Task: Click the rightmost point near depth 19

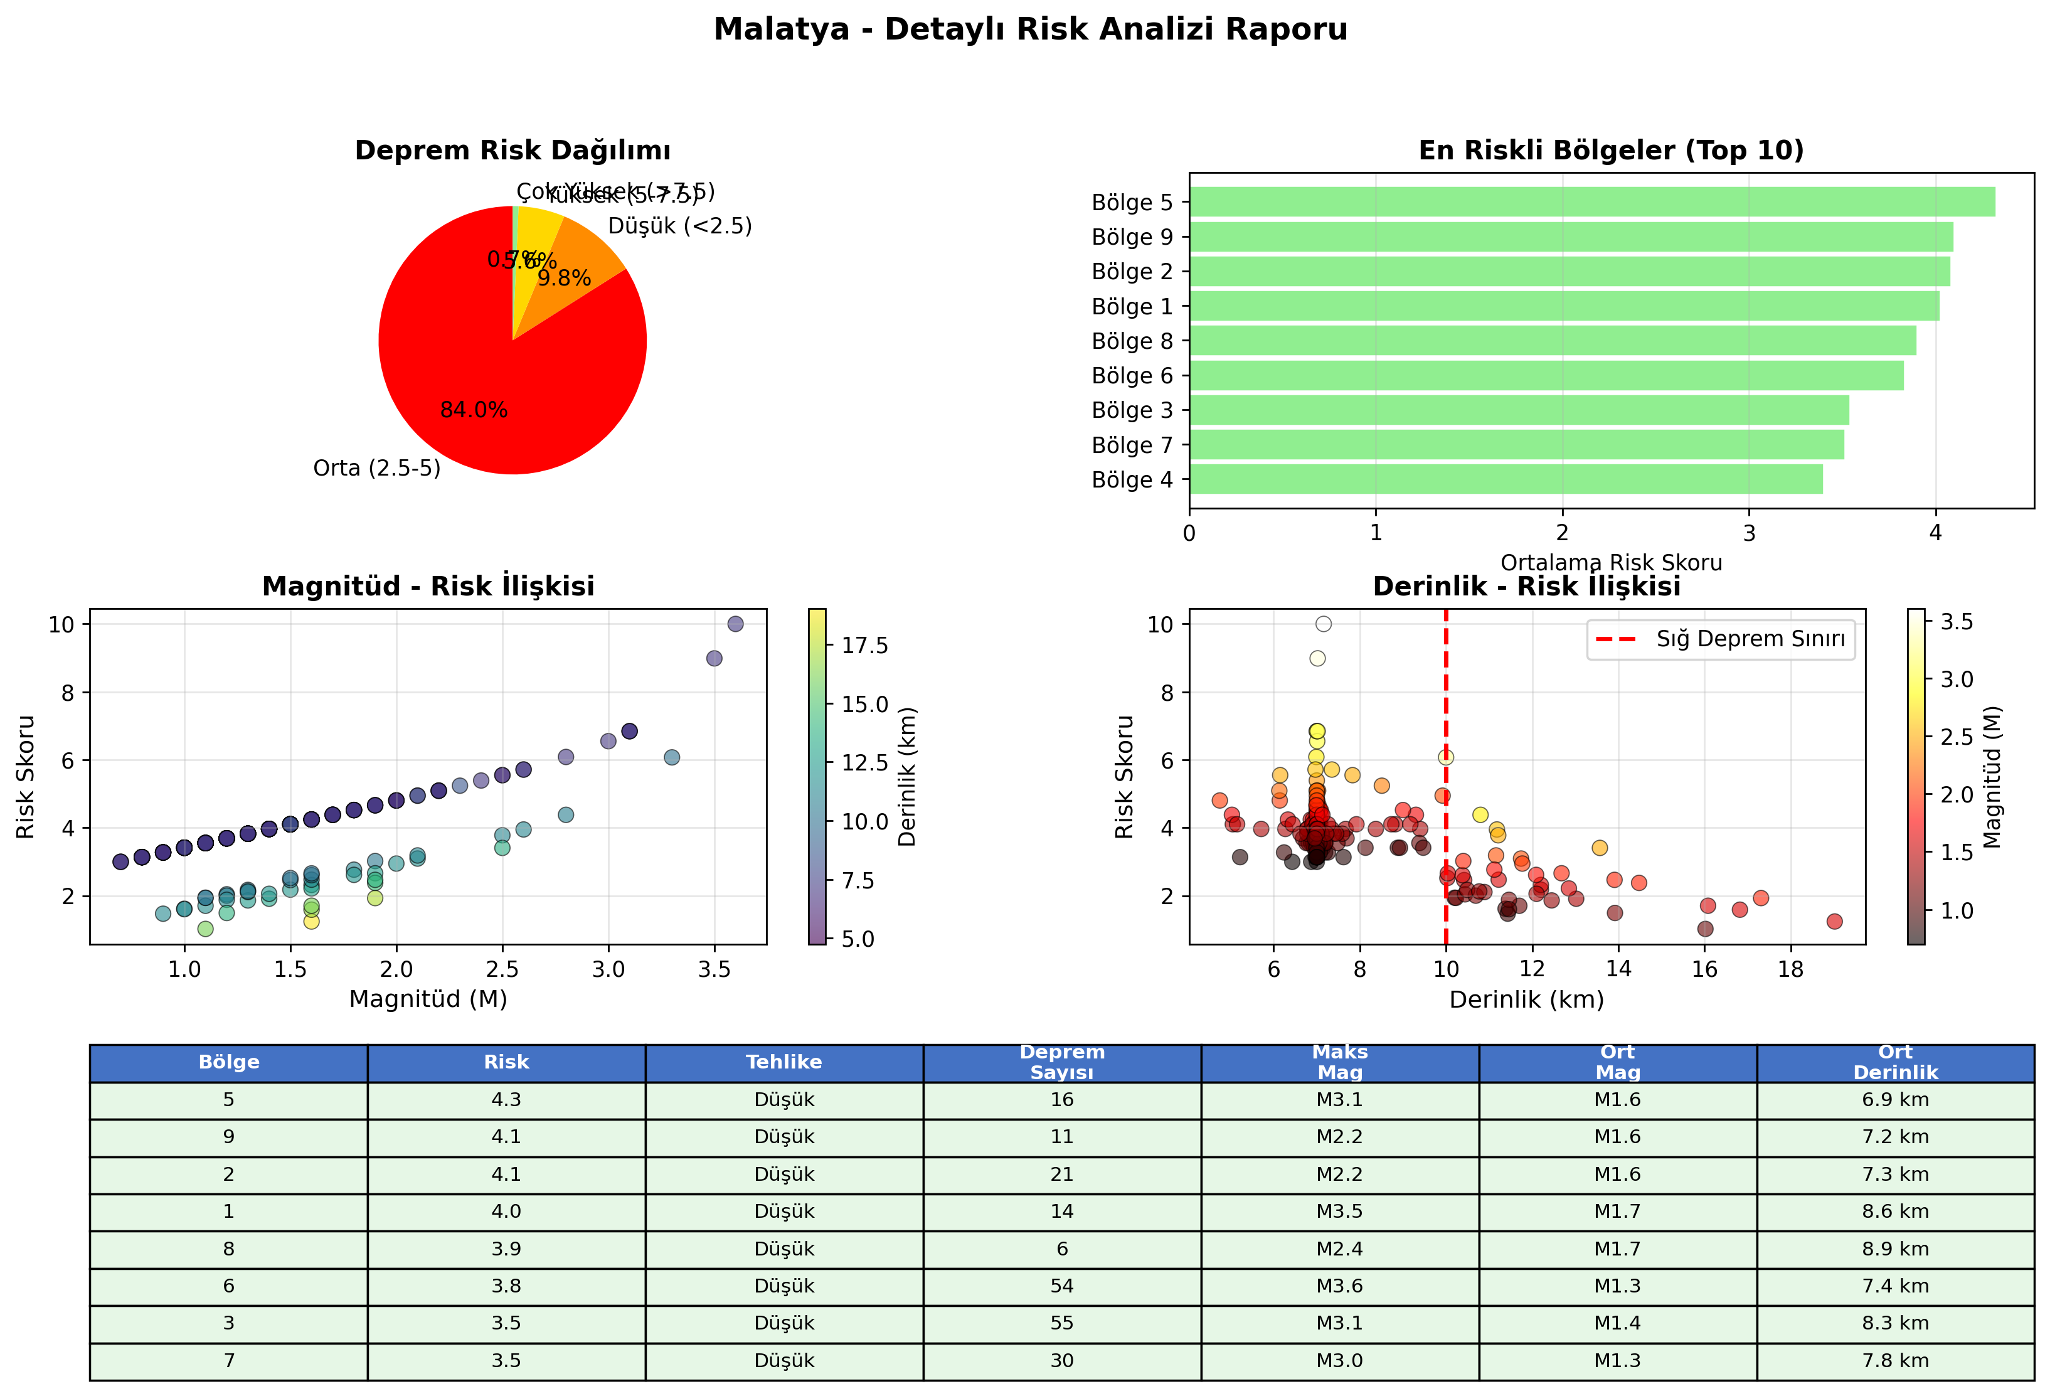Action: click(1835, 921)
